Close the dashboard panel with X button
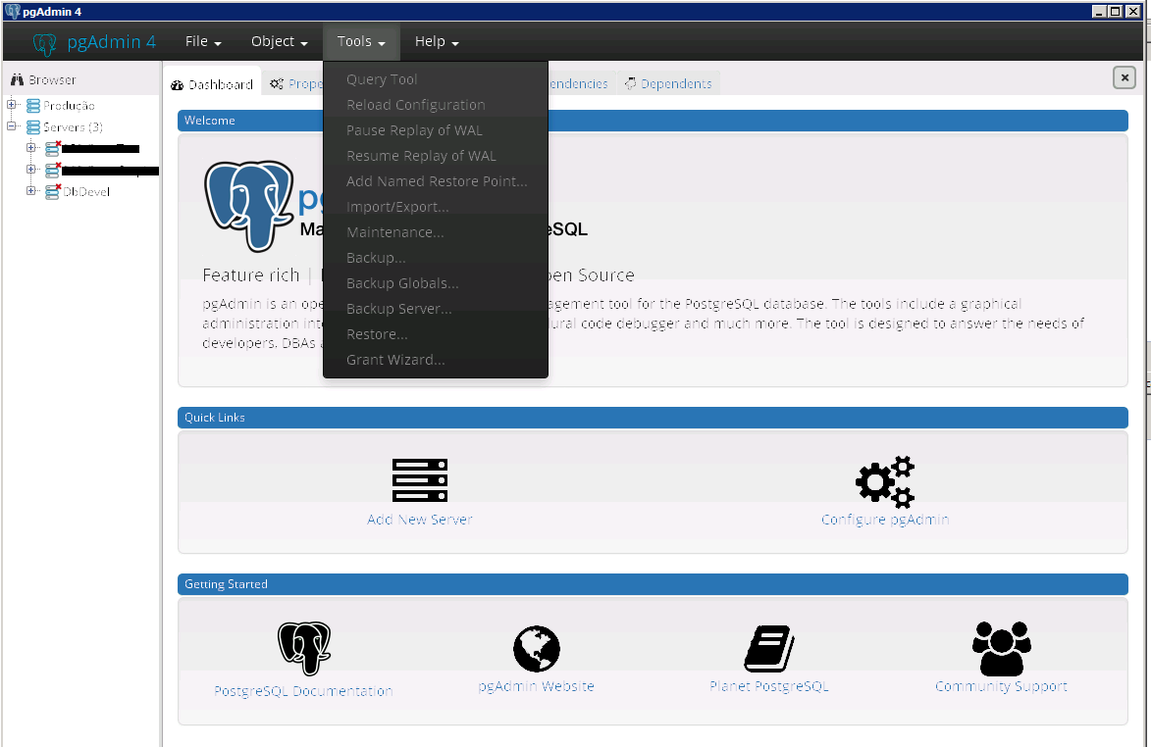 tap(1124, 78)
